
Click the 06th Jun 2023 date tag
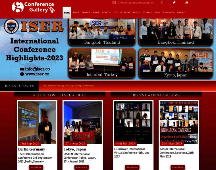[125, 143]
